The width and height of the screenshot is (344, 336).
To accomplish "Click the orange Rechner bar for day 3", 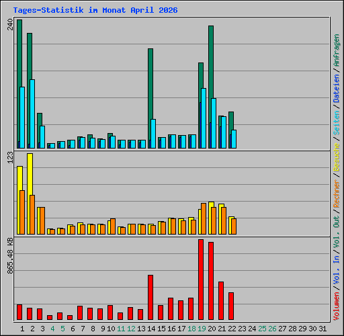I will 42,220.
